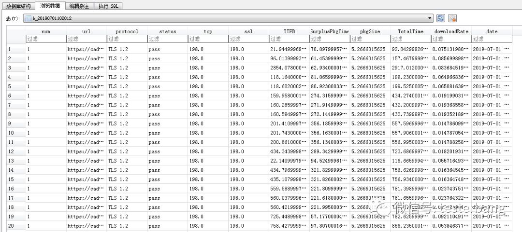Sort by url column header
The height and width of the screenshot is (232, 522).
coord(87,31)
